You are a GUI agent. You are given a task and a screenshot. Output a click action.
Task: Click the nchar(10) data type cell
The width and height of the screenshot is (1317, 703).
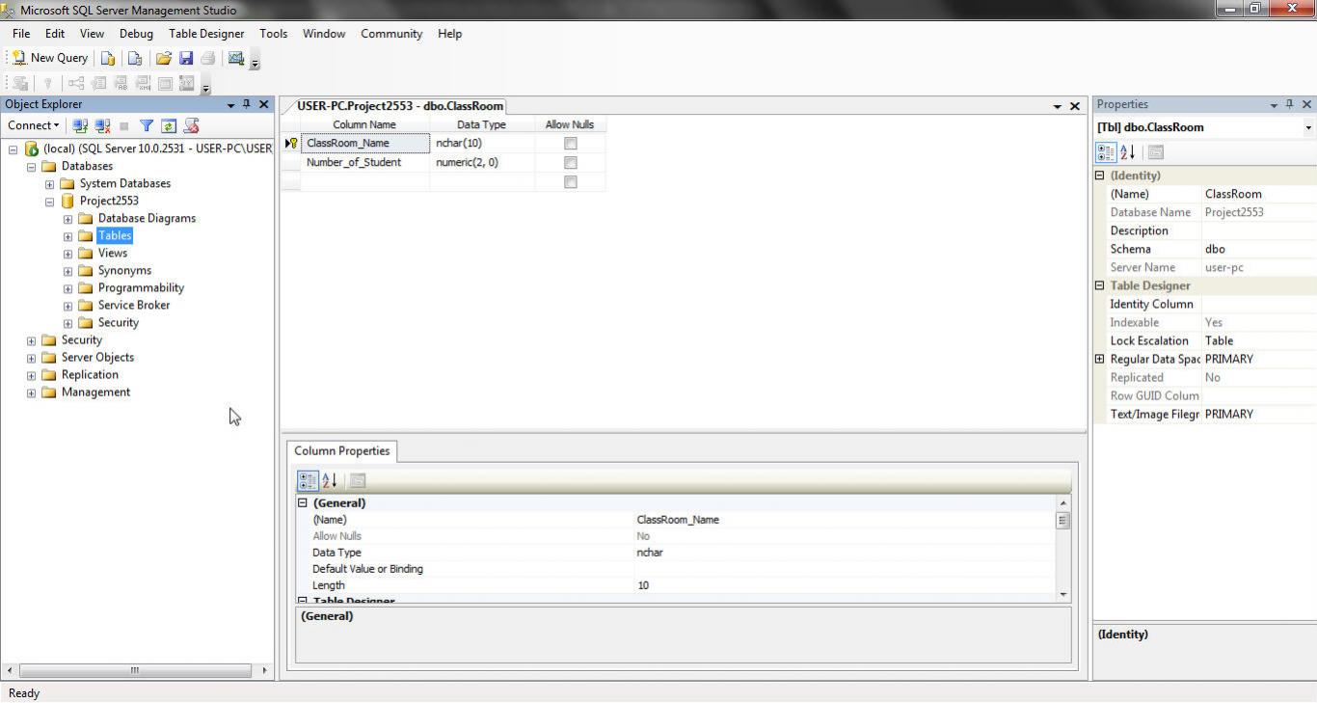tap(482, 143)
